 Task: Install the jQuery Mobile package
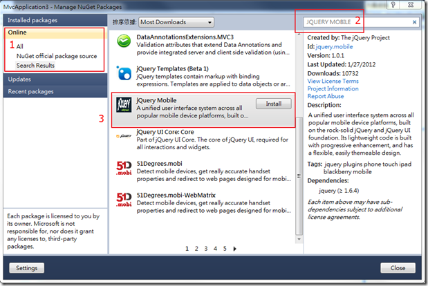[274, 104]
